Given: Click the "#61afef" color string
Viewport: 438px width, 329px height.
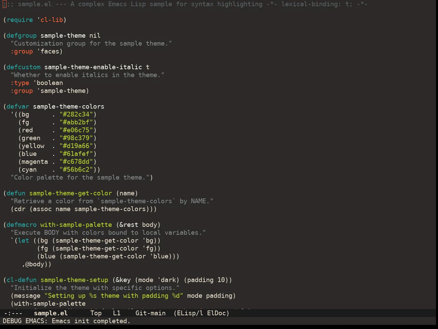Looking at the screenshot, I should click(x=76, y=154).
